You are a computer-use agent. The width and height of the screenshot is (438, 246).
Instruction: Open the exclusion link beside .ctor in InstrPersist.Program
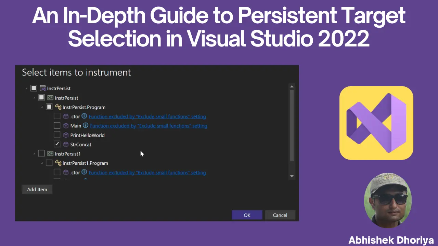coord(147,117)
